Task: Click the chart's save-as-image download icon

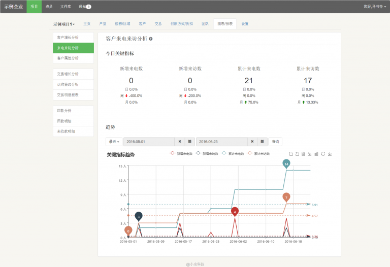Action: pyautogui.click(x=330, y=154)
